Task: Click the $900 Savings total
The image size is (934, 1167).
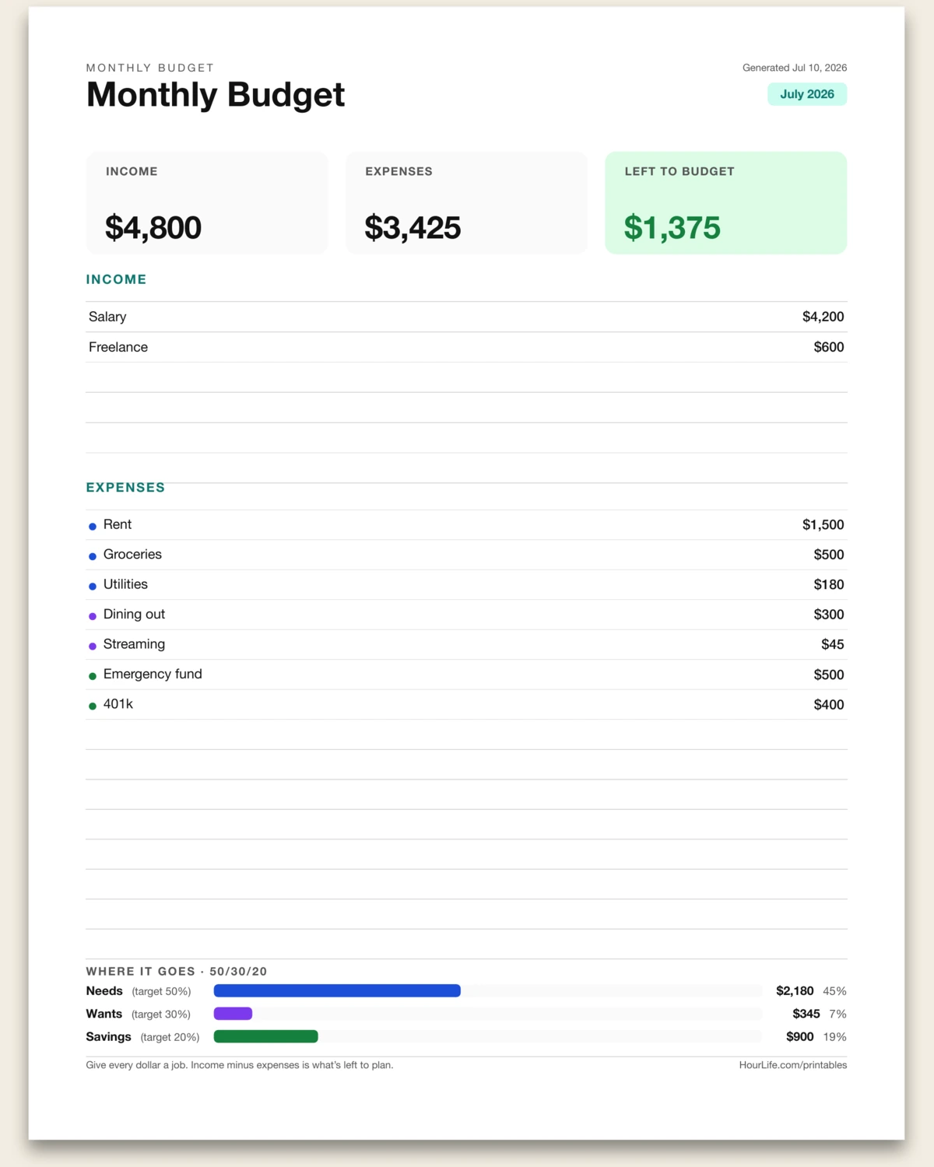Action: pyautogui.click(x=800, y=1037)
